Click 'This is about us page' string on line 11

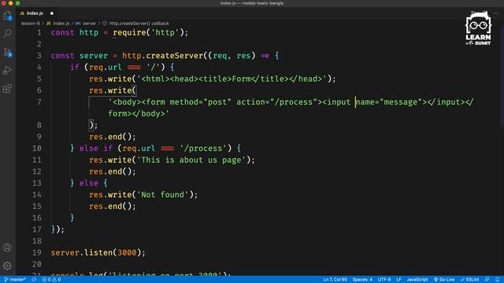(x=191, y=160)
